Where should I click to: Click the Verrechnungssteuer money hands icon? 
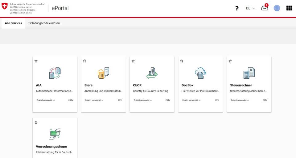point(55,134)
